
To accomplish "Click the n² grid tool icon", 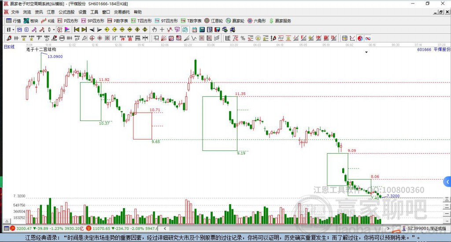I will pos(77,38).
